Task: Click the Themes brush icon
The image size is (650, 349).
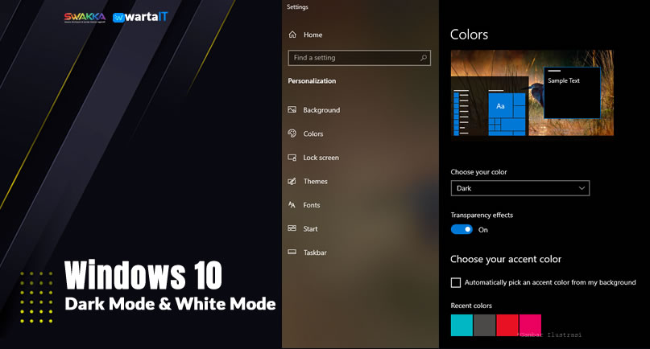Action: pos(292,181)
